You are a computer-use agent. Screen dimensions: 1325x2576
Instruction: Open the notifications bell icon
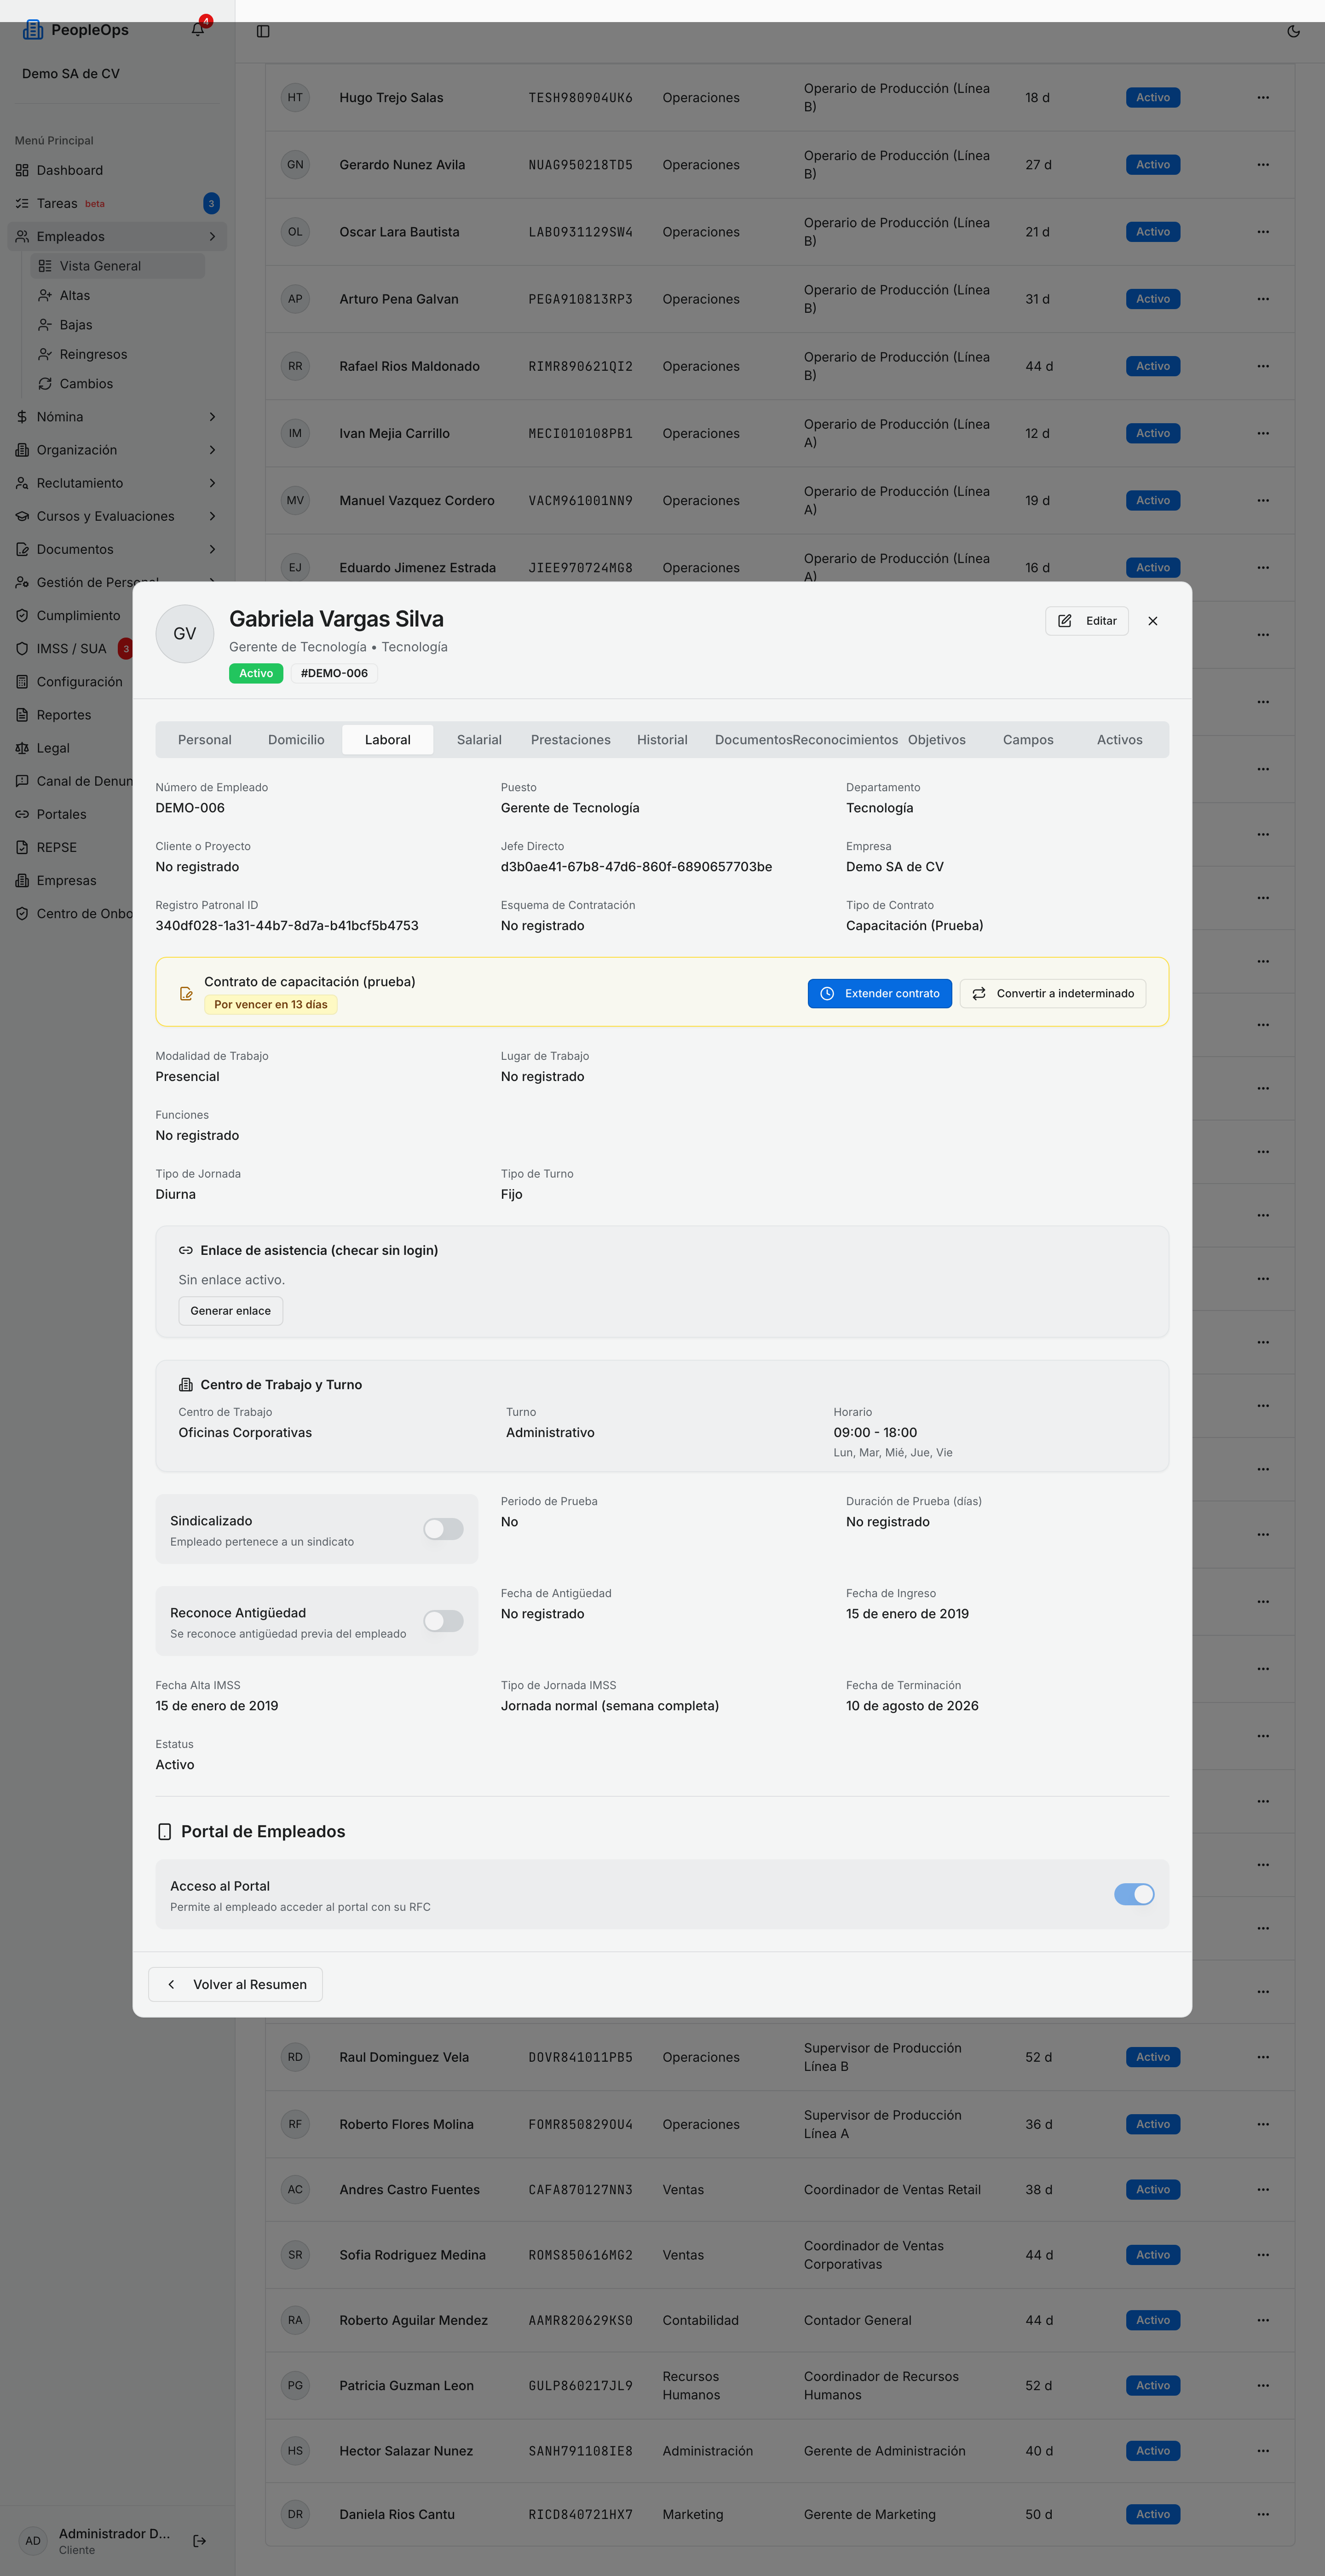click(198, 30)
